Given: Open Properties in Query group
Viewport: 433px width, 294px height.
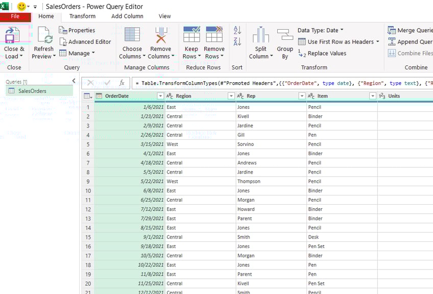Looking at the screenshot, I should [77, 30].
